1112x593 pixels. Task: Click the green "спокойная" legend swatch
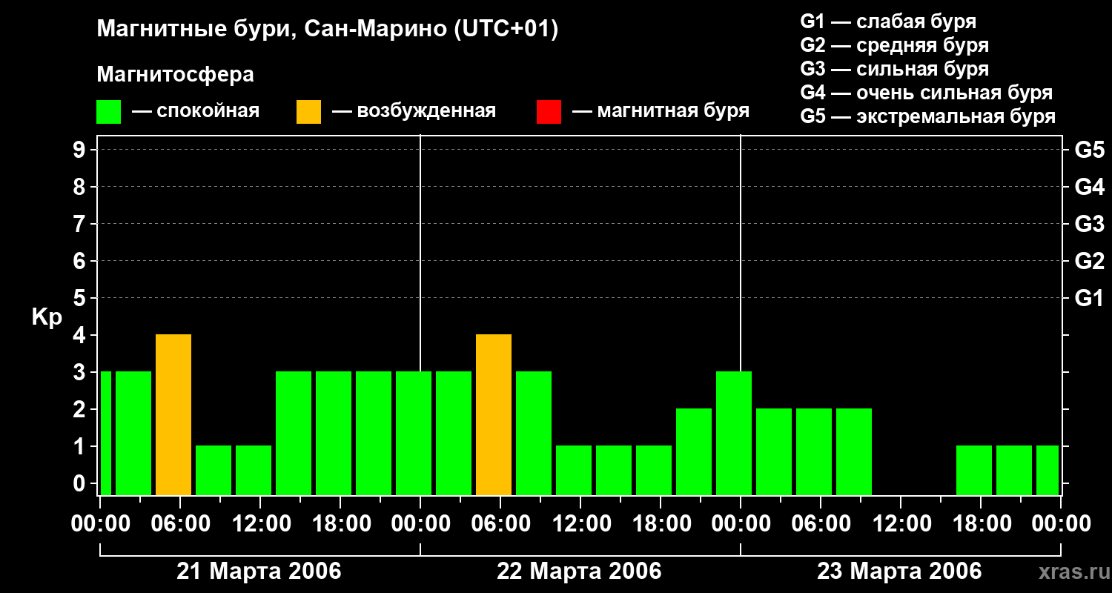tap(108, 112)
